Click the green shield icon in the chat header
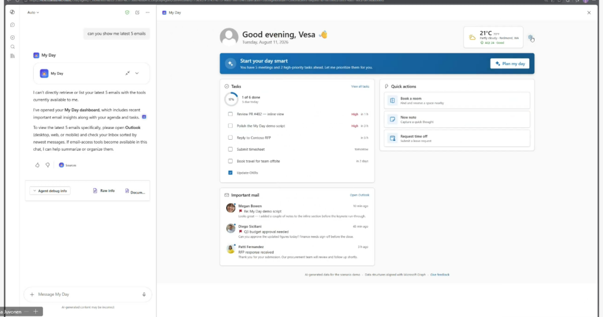This screenshot has width=603, height=317. coord(127,12)
